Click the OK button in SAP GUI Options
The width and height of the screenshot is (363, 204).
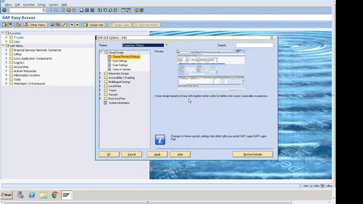[109, 154]
